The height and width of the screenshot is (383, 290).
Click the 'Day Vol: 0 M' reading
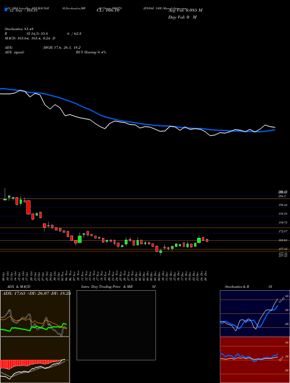click(x=182, y=17)
